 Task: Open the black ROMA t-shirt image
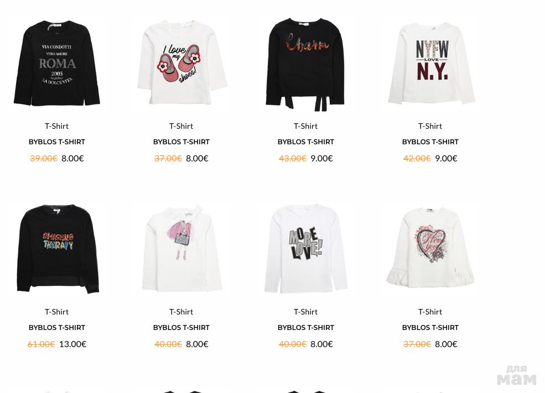pos(56,62)
